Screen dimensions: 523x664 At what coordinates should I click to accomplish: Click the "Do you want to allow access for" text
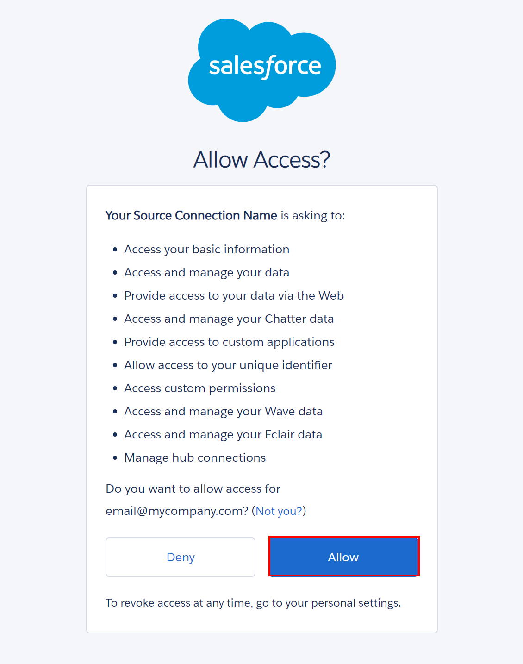pyautogui.click(x=193, y=489)
